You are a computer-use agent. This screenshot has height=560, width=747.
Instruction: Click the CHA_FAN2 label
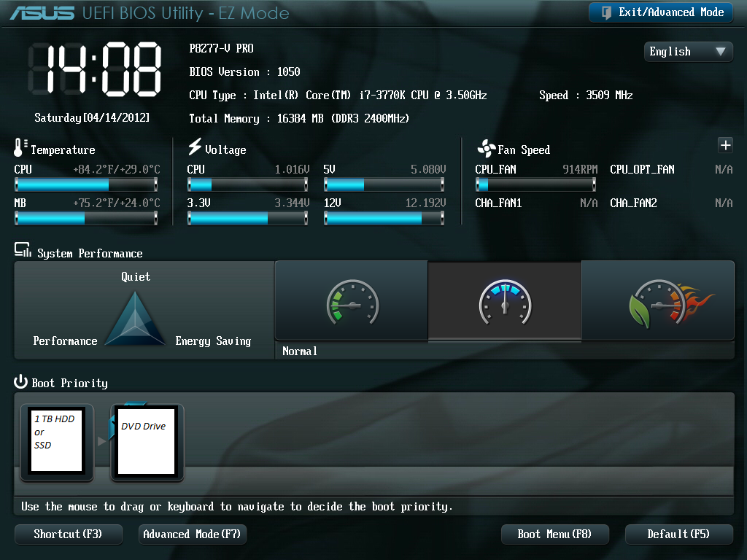pos(634,203)
